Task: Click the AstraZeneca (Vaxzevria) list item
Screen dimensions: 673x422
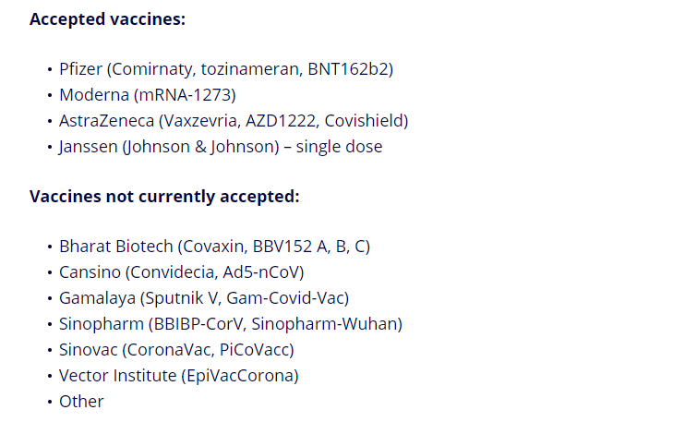Action: (x=234, y=121)
